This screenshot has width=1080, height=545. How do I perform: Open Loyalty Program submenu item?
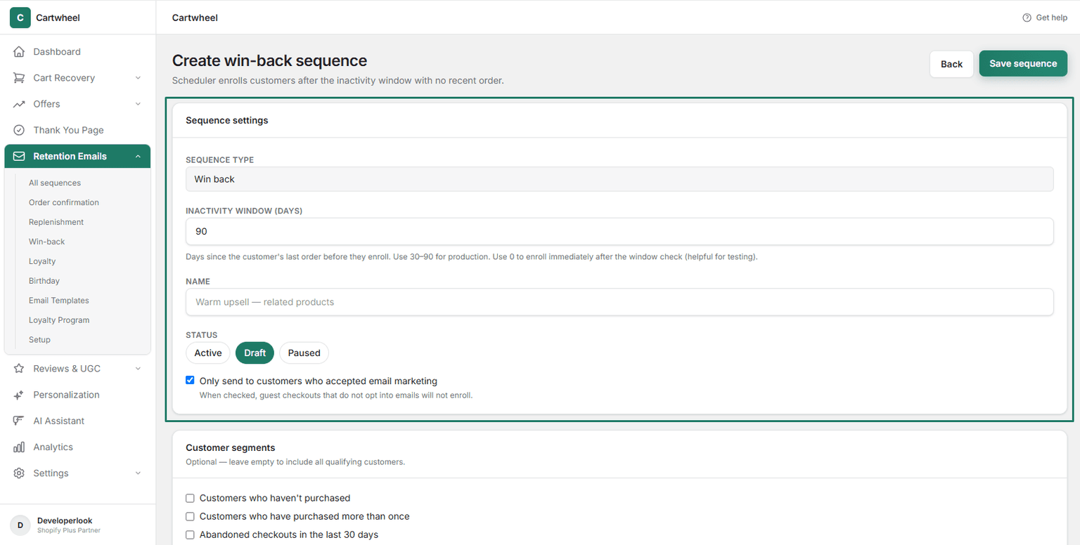(x=59, y=320)
